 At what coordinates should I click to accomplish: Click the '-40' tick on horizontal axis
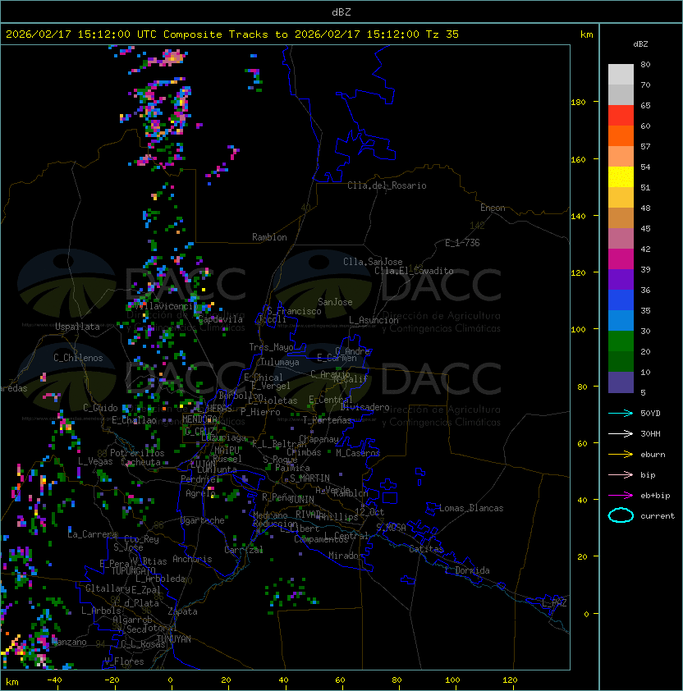click(x=55, y=680)
